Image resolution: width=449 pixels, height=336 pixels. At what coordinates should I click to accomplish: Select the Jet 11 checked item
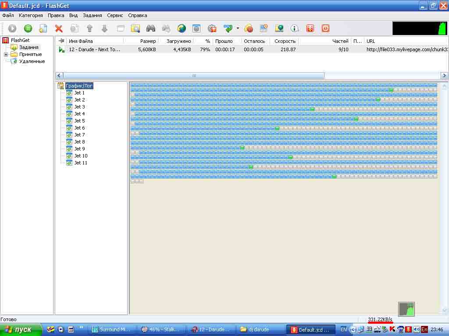click(80, 163)
